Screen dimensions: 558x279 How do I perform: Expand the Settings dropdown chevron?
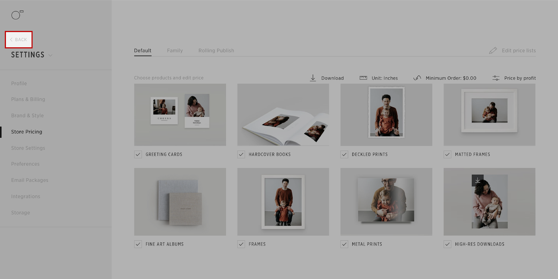point(50,55)
